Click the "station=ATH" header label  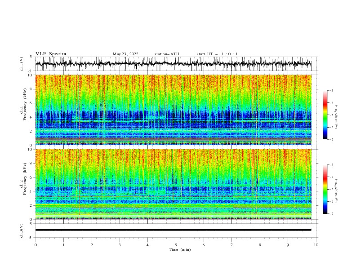[x=167, y=54]
